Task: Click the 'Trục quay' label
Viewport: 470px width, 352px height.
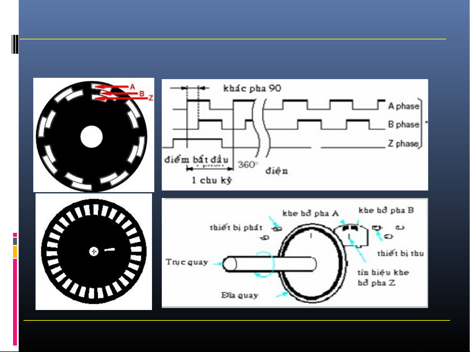Action: 187,262
